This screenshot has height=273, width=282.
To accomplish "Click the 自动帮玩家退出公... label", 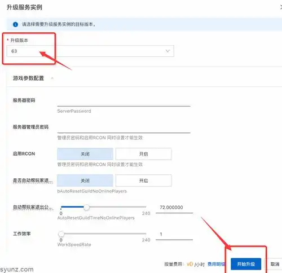I will tap(33, 208).
